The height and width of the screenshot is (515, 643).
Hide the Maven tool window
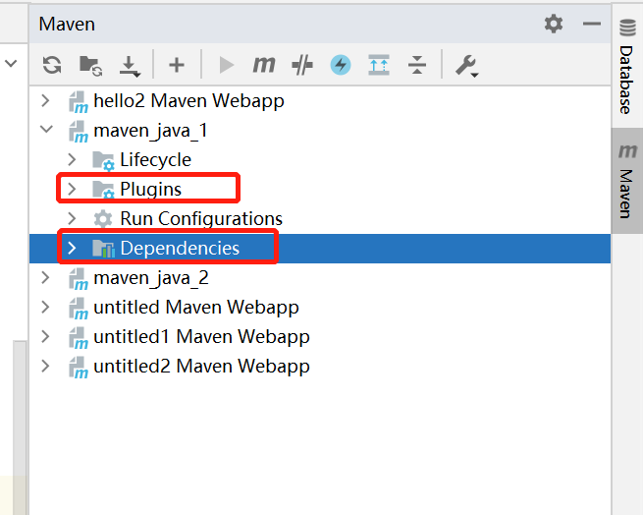coord(592,24)
